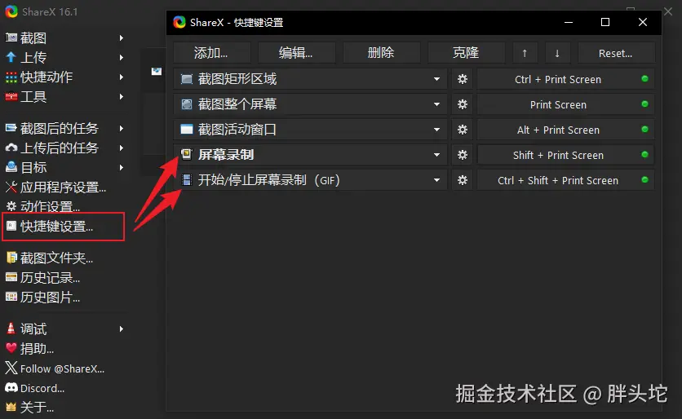Expand the 调试 submenu arrow

click(x=122, y=329)
